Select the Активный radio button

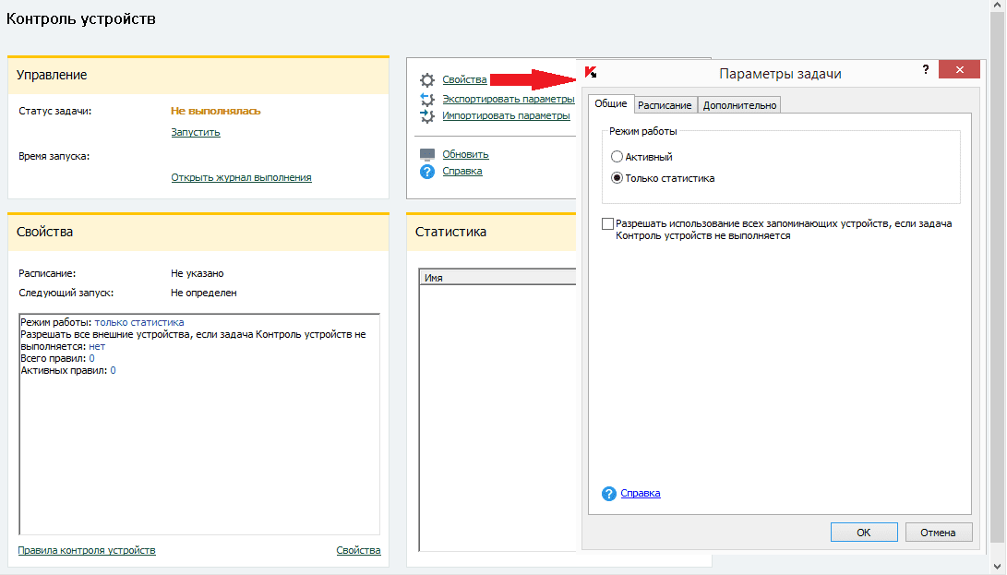pyautogui.click(x=617, y=157)
